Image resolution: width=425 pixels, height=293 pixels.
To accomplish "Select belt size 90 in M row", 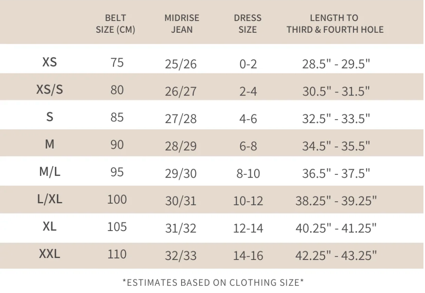I will [x=117, y=145].
